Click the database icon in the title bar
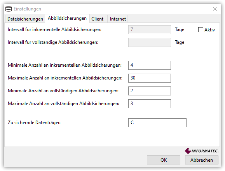 click(x=9, y=9)
